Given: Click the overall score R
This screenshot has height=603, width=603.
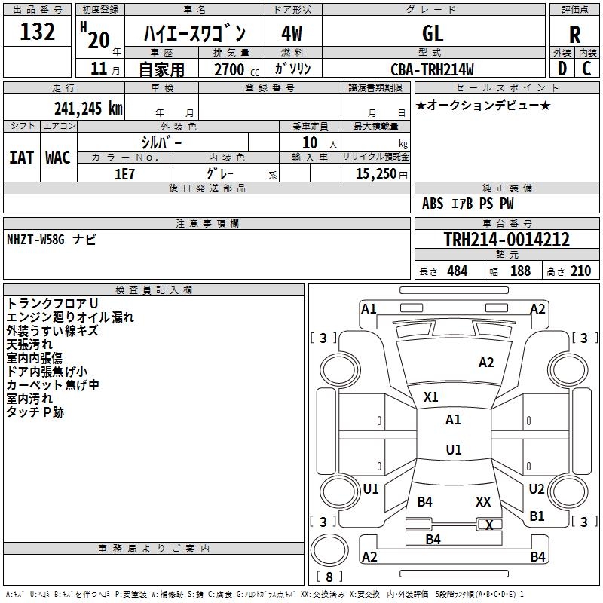Looking at the screenshot, I should point(574,35).
